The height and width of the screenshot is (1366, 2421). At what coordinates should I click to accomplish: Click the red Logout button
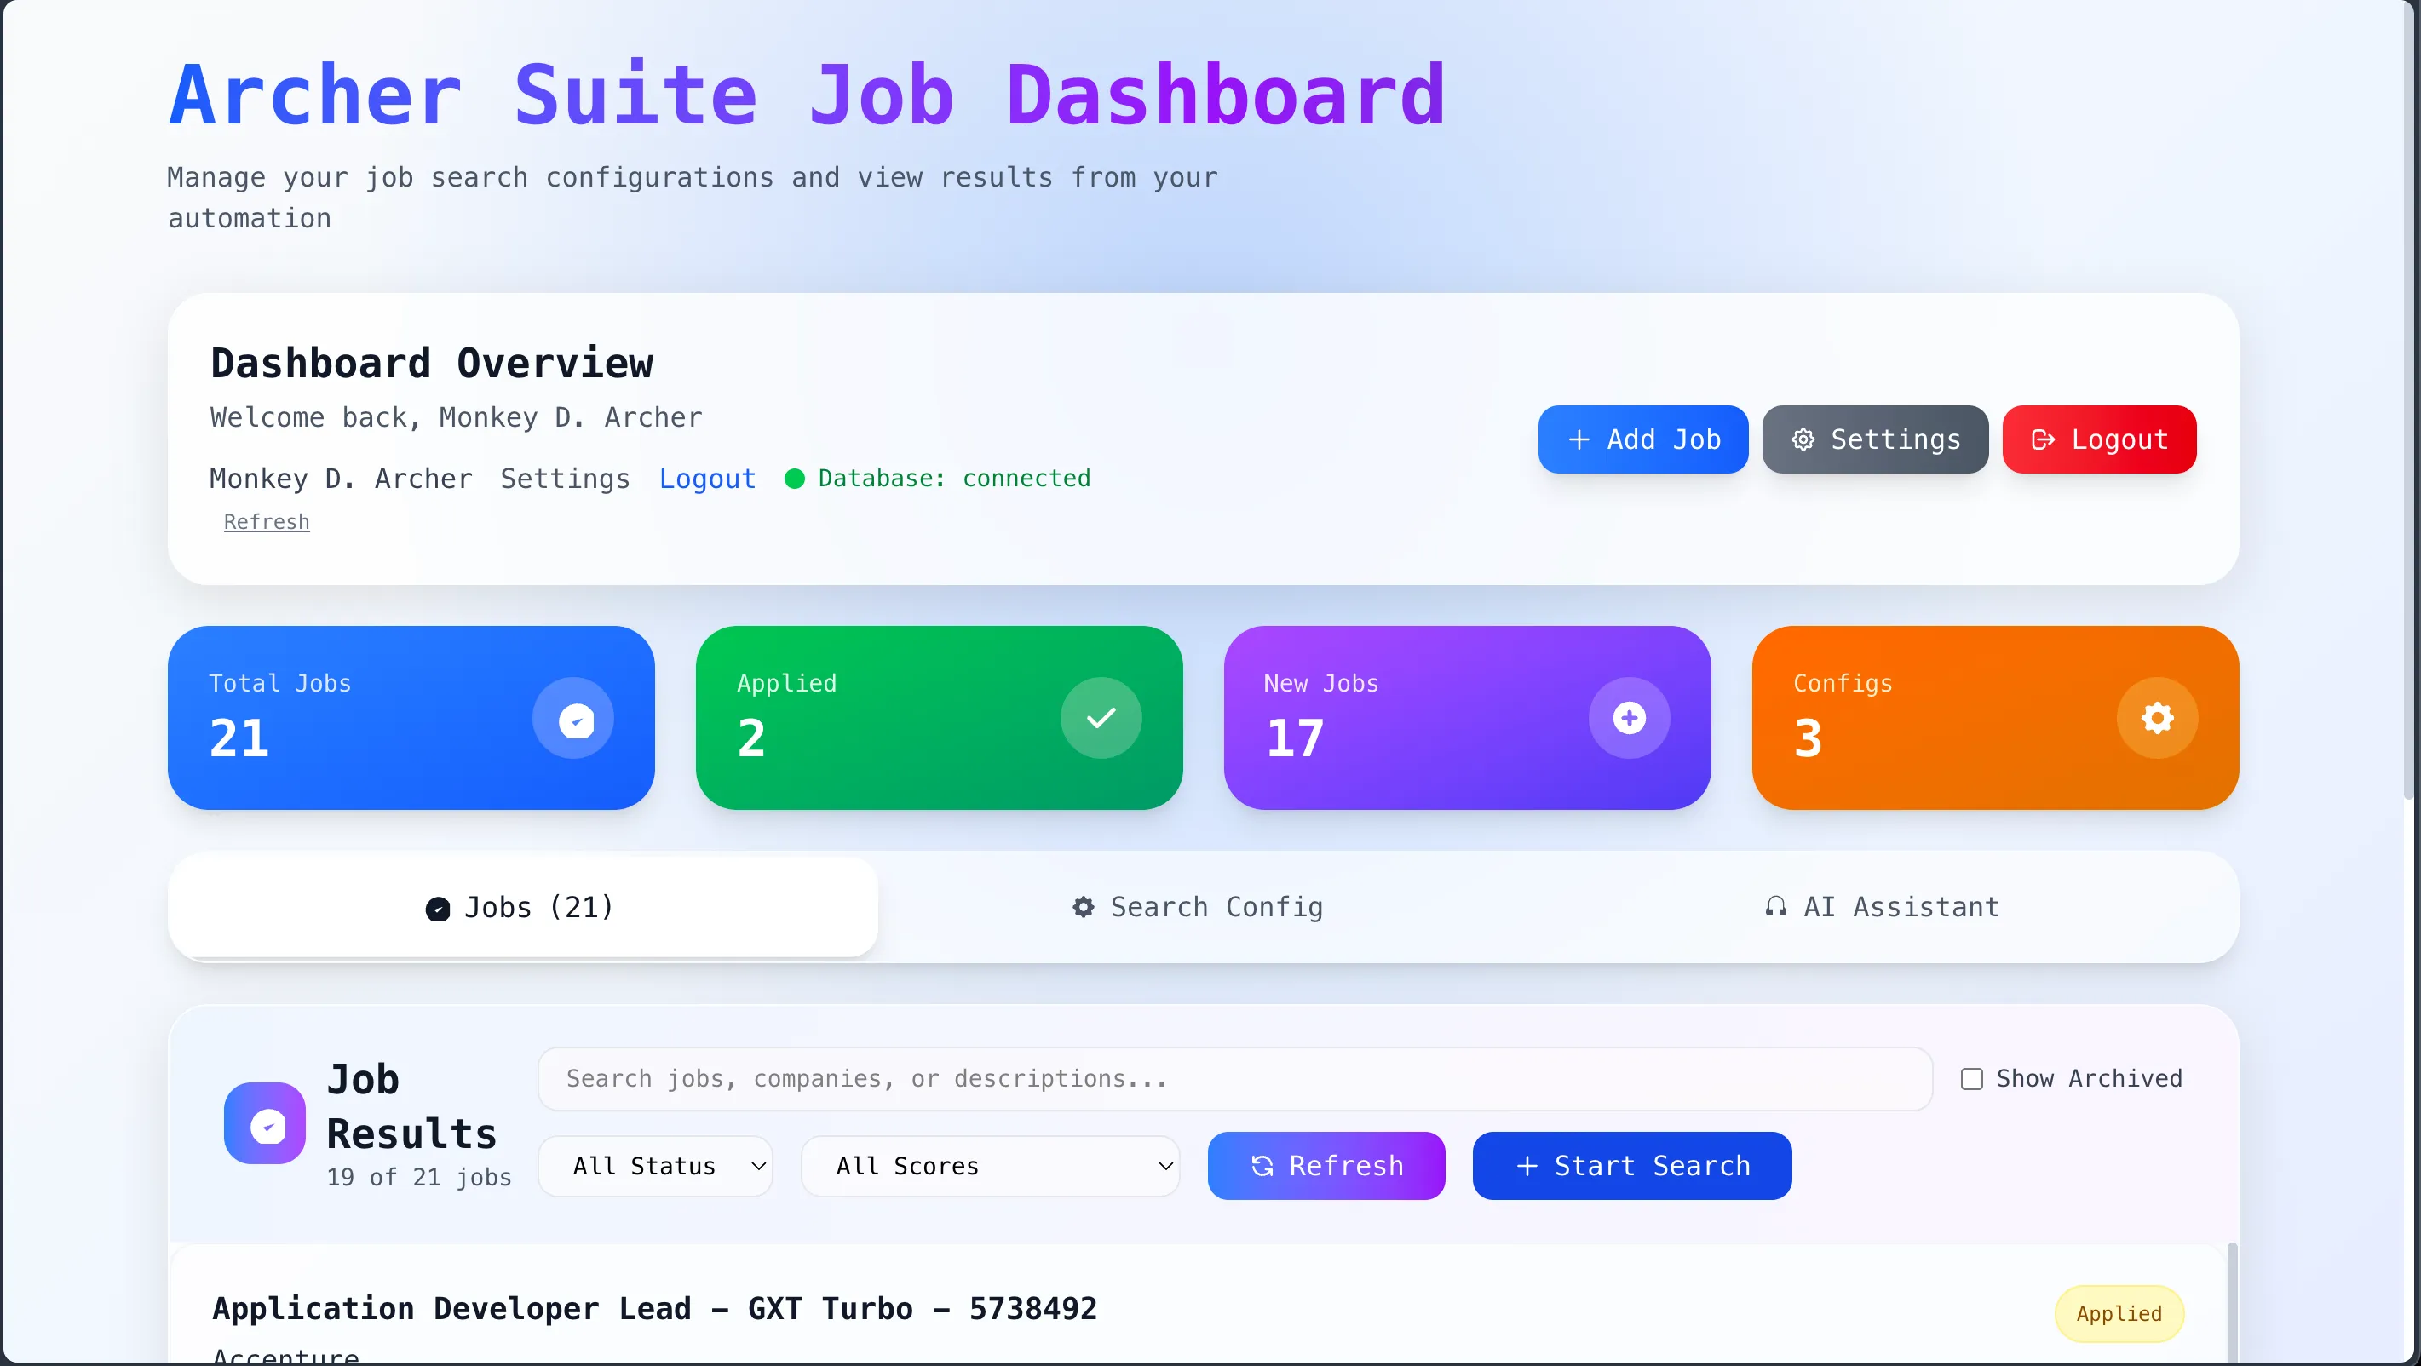[x=2099, y=439]
